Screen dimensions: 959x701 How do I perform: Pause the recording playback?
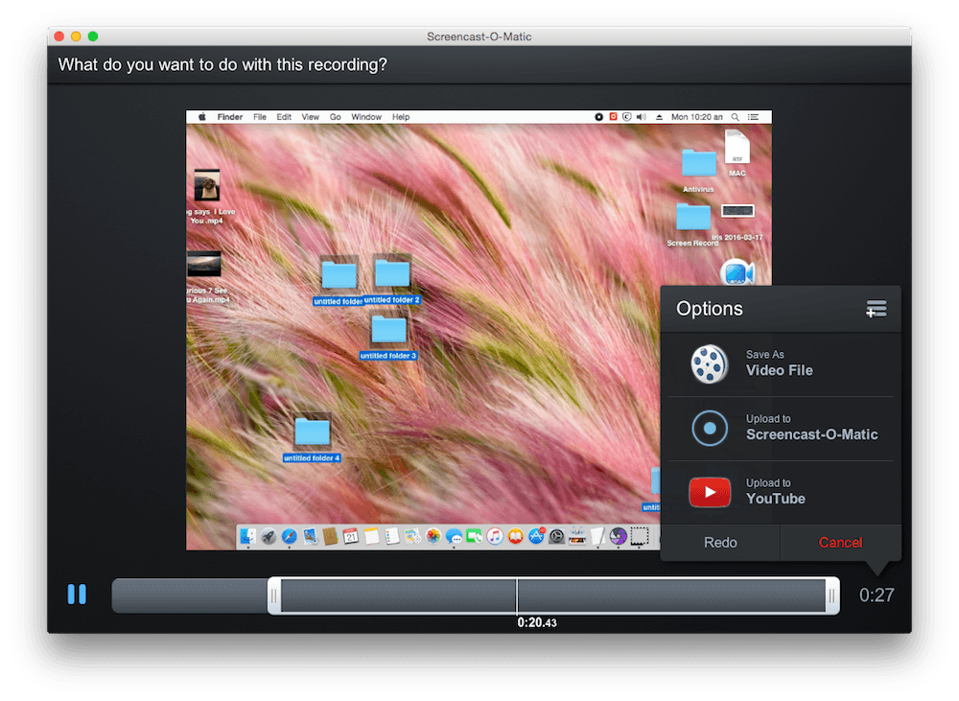click(77, 594)
